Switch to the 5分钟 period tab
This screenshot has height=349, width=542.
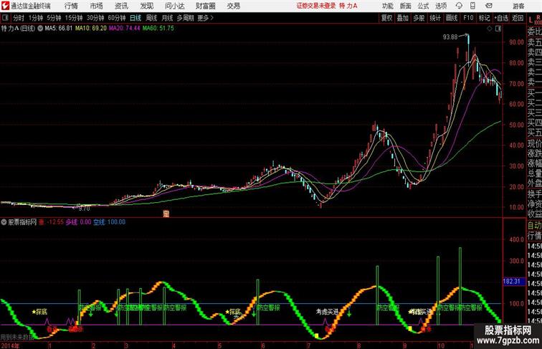tap(54, 18)
